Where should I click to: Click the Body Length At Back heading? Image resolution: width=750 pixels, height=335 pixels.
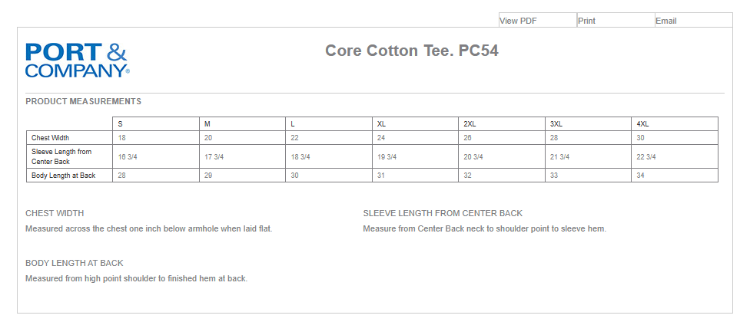[x=74, y=263]
